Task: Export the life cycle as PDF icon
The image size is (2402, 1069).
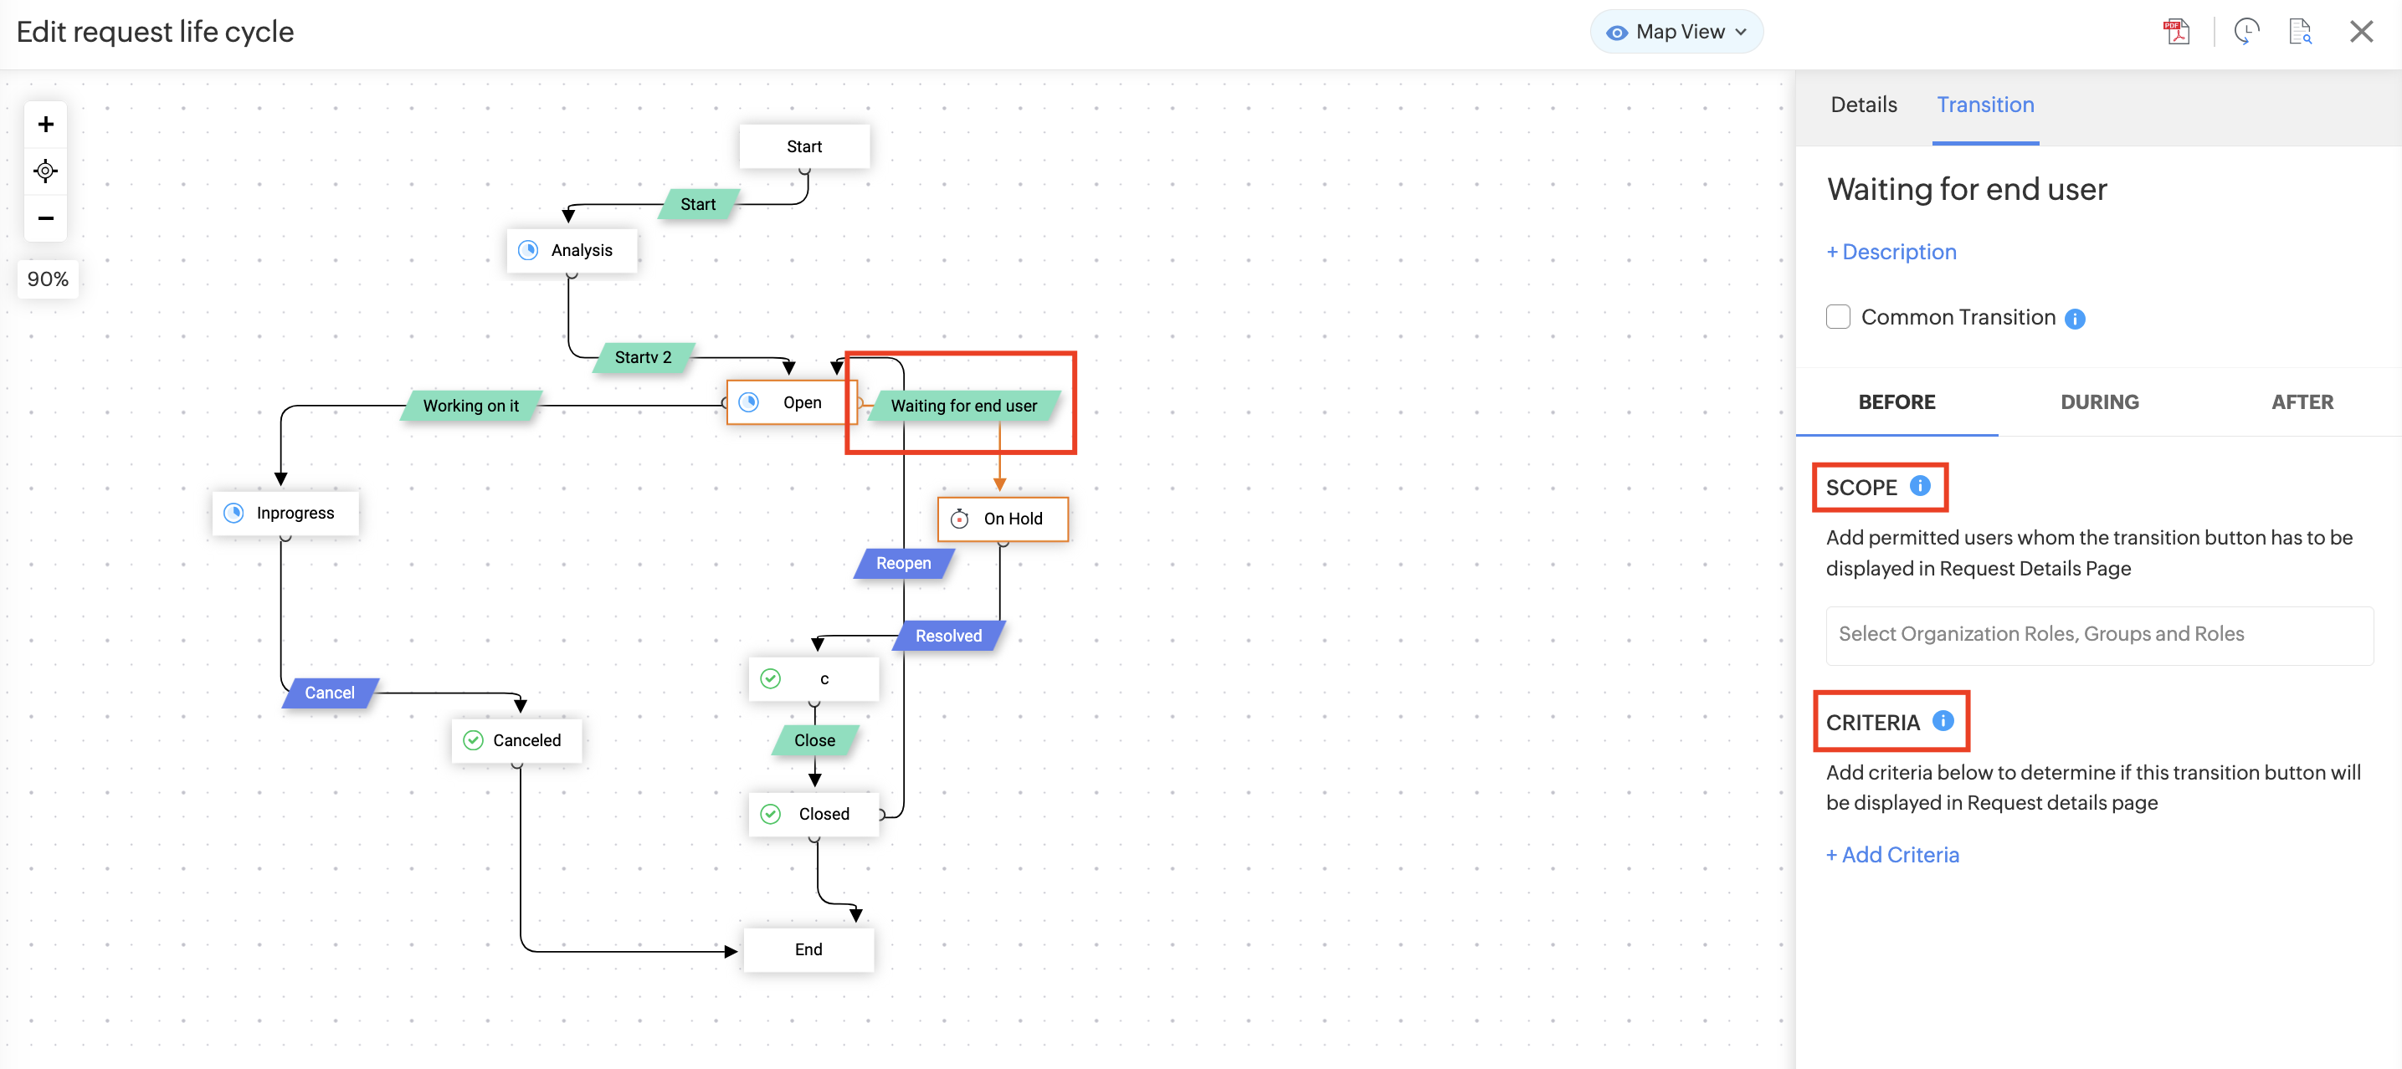Action: [x=2175, y=32]
